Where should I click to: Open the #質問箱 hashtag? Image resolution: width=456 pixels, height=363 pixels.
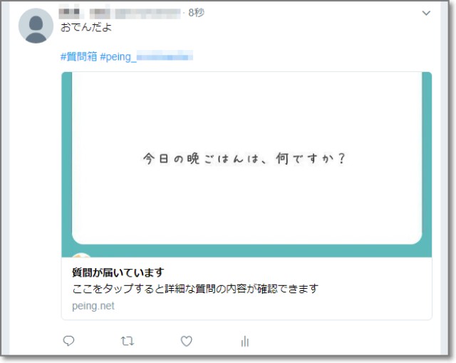[78, 56]
